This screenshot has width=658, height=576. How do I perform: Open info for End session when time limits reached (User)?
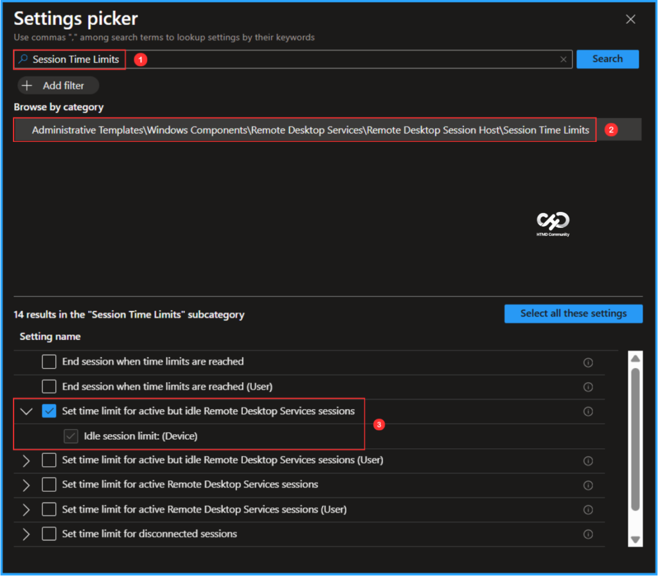point(588,387)
